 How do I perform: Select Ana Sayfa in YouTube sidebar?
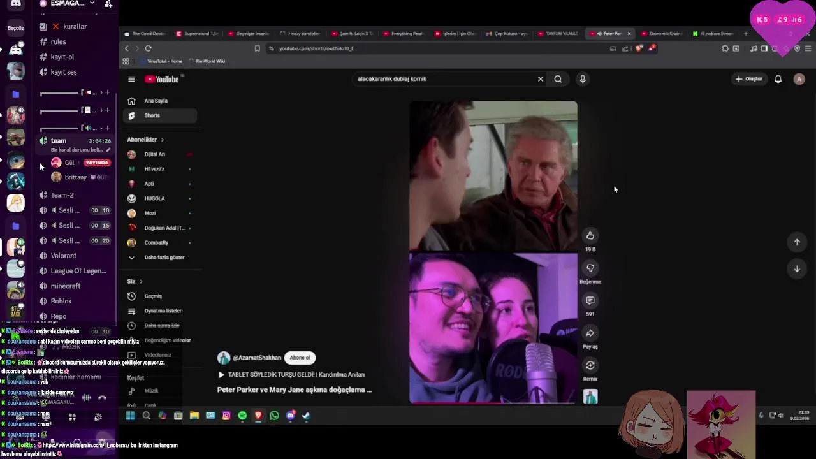tap(159, 101)
